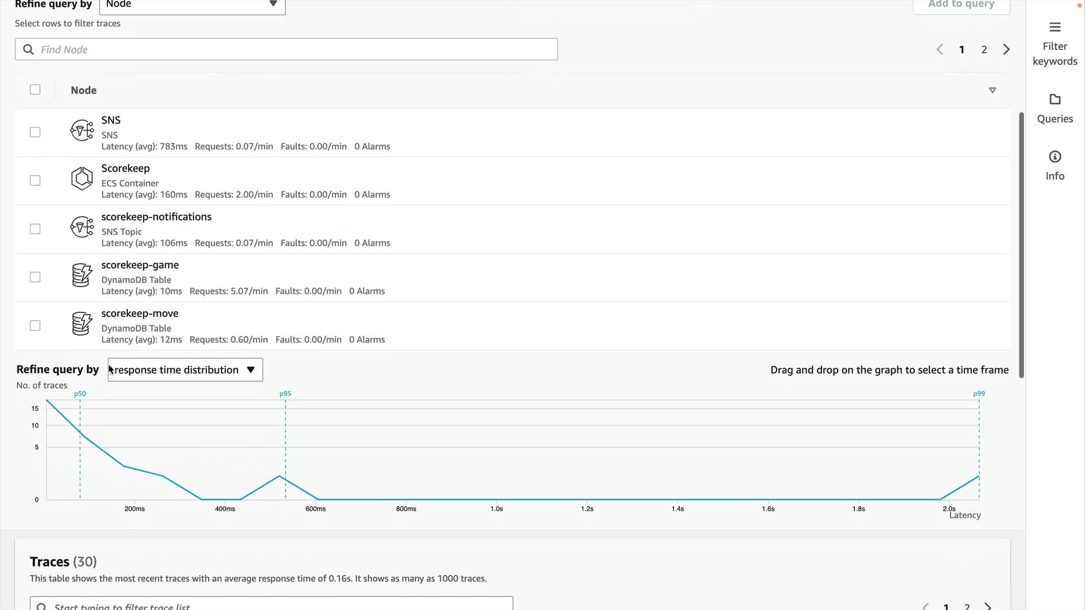
Task: Toggle the select-all Node header checkbox
Action: click(35, 90)
